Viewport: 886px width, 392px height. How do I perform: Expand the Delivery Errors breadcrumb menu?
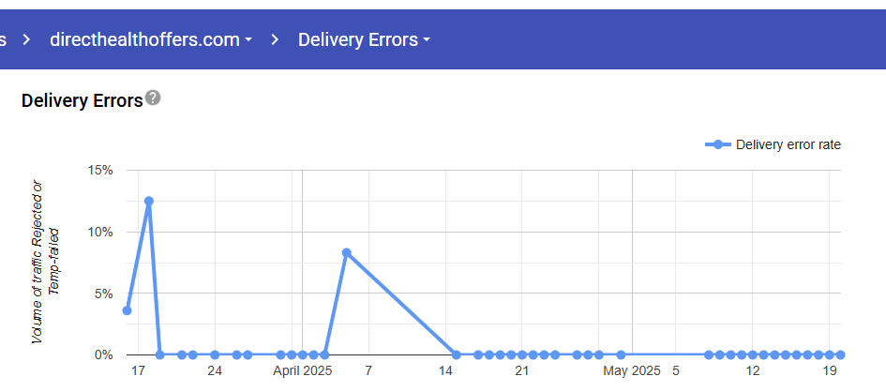357,40
